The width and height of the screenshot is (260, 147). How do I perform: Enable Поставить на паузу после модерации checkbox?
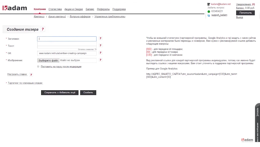click(x=38, y=67)
